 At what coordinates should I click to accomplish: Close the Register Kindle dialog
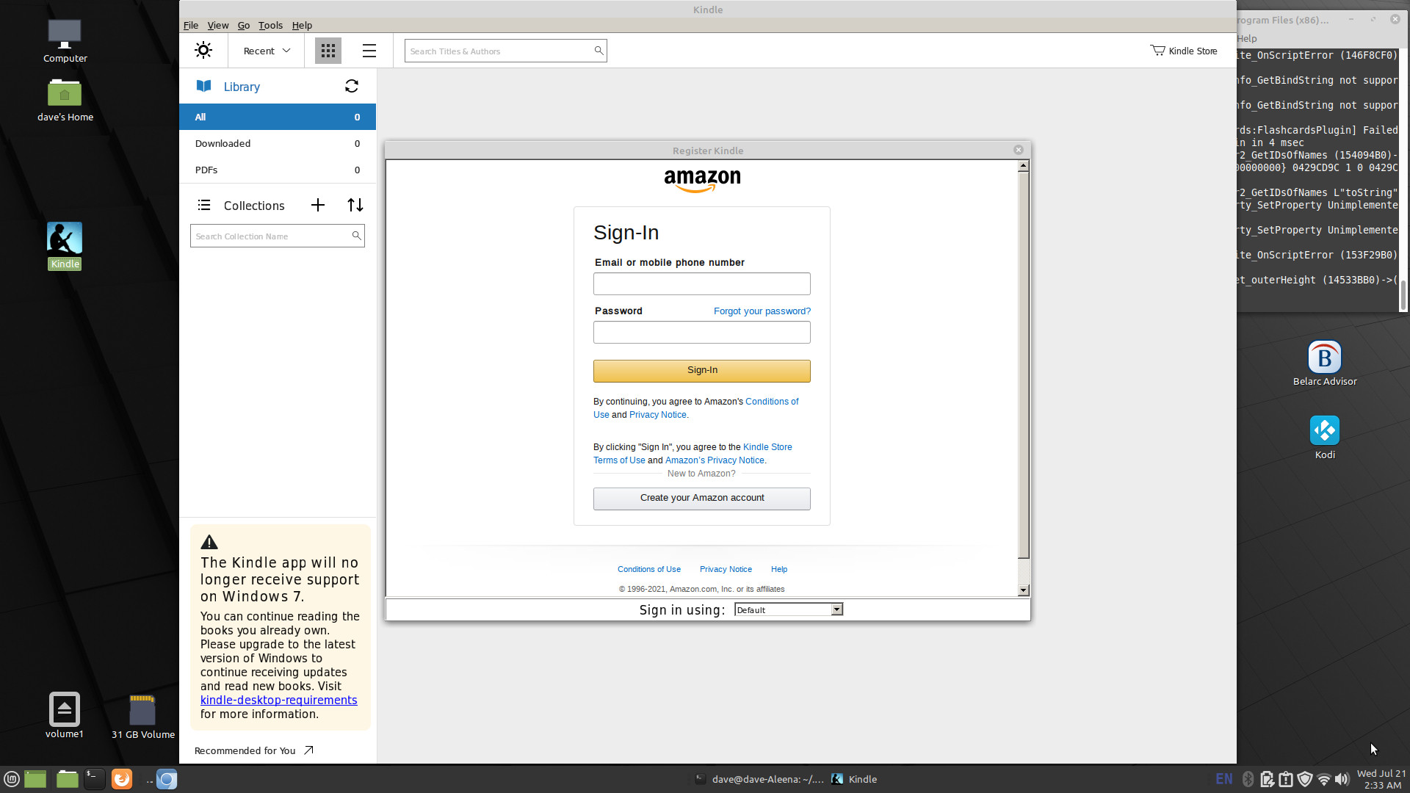point(1019,150)
